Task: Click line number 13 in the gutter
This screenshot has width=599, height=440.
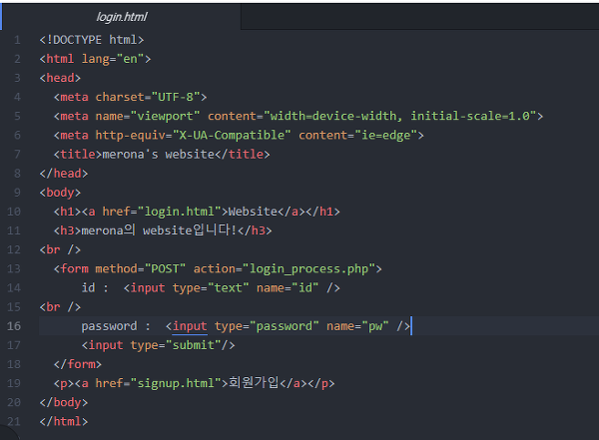Action: point(14,269)
